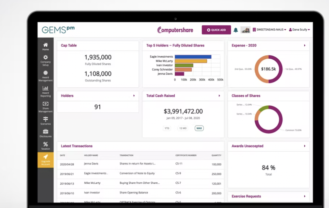Click the $186.5k expense donut chart

click(268, 69)
